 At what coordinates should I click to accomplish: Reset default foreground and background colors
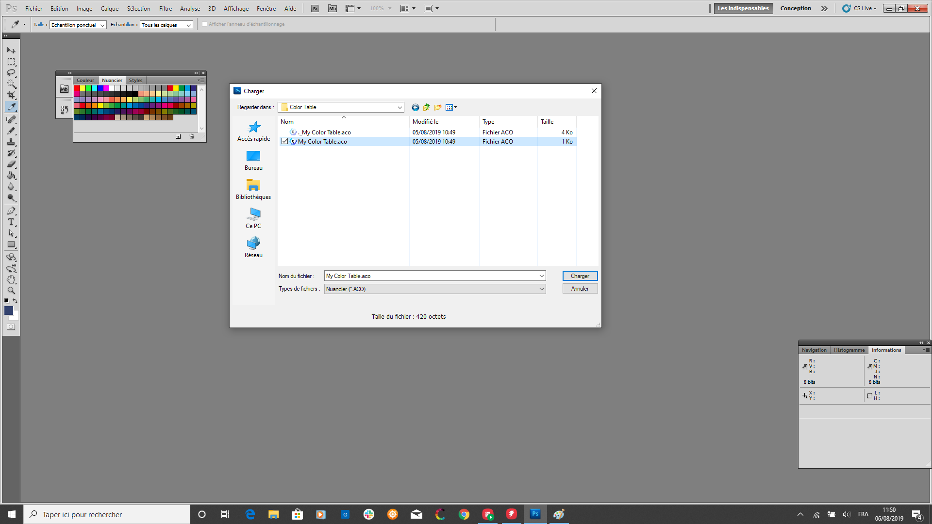6,301
